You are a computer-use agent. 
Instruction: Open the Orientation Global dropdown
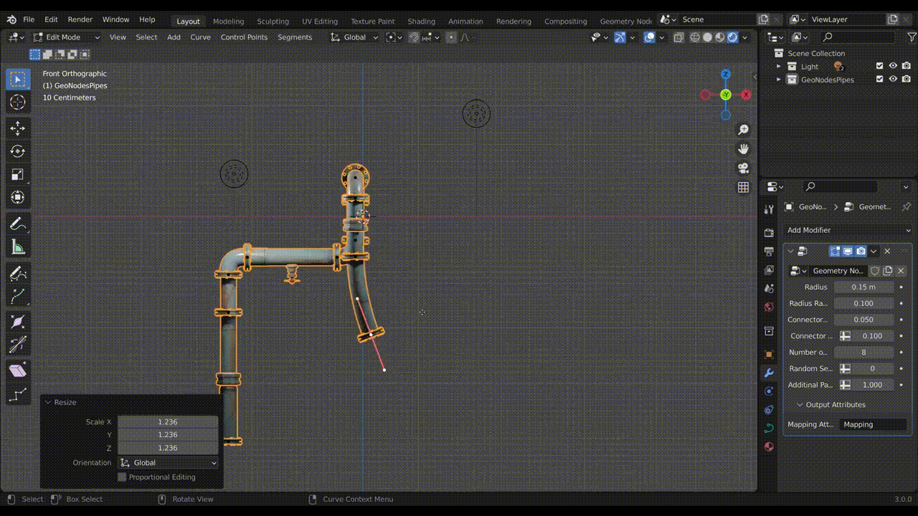point(169,463)
